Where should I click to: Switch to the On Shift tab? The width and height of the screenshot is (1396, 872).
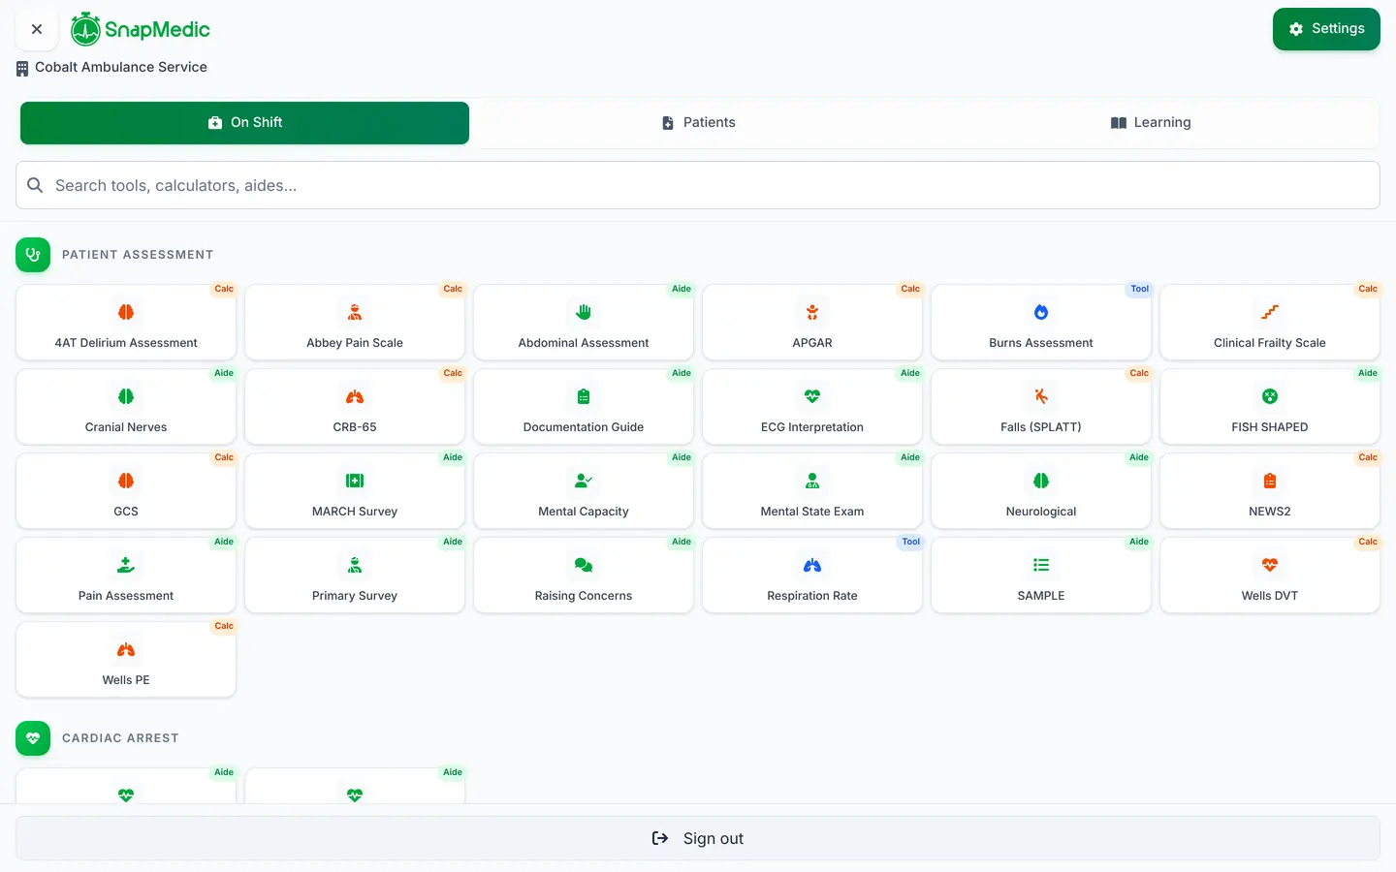(244, 123)
